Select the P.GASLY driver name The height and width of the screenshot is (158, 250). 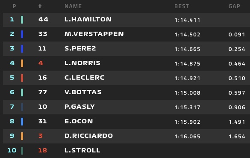(x=79, y=107)
